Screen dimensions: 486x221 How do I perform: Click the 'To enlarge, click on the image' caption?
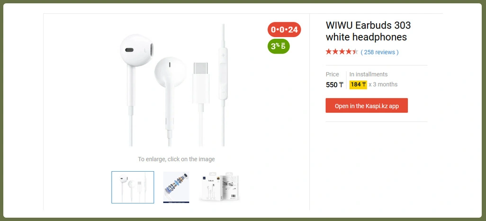[176, 159]
